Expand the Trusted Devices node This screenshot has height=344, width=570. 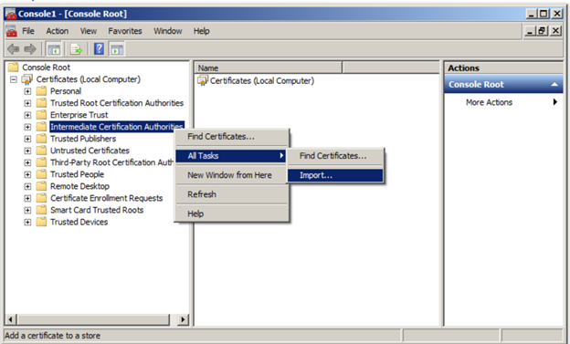click(x=27, y=222)
